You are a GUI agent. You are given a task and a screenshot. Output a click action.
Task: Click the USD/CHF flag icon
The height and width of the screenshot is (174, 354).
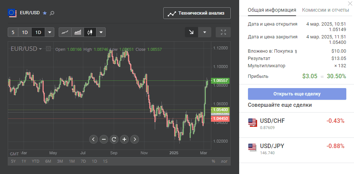point(253,122)
